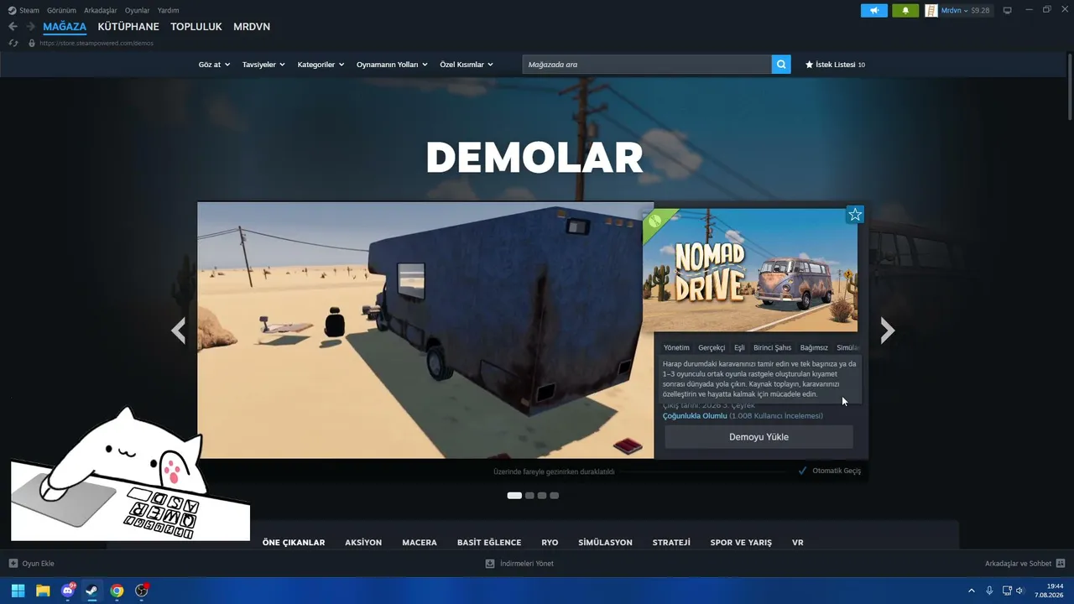The width and height of the screenshot is (1074, 604).
Task: Open the Nomad Drive capsule artwork
Action: (750, 270)
